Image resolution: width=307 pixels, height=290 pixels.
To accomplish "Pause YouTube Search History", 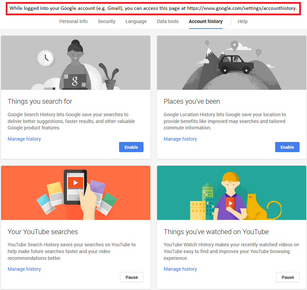I will click(132, 277).
